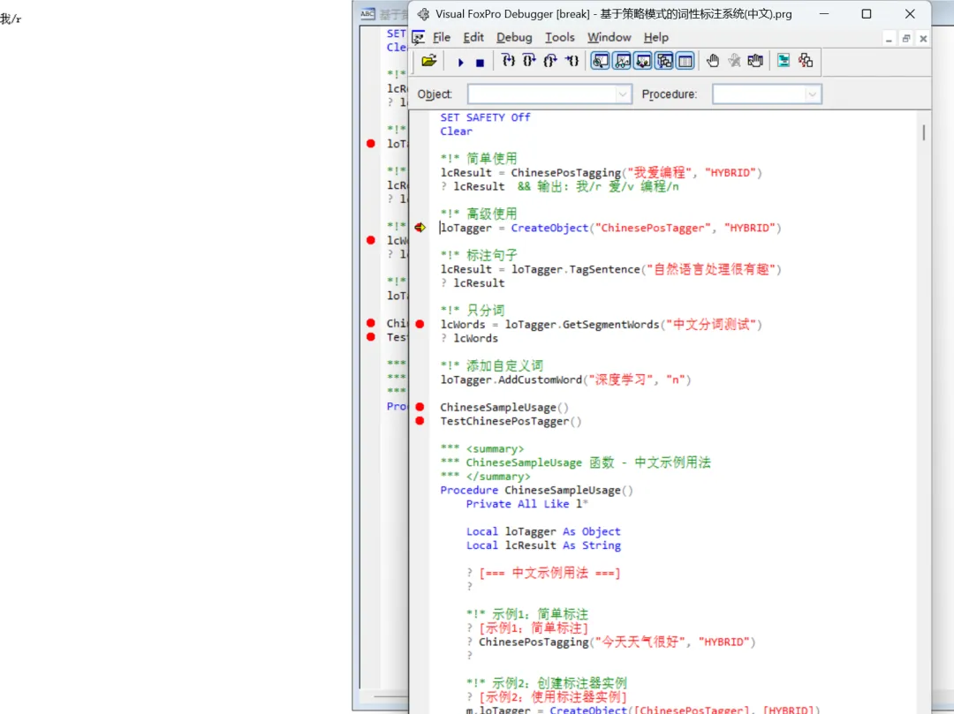Viewport: 954px width, 714px height.
Task: Cancel execution with the blue stop square
Action: pyautogui.click(x=480, y=62)
